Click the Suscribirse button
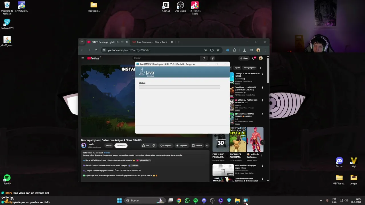 (121, 145)
